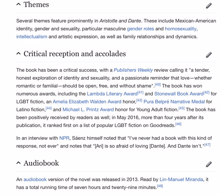Open Lin-Manuel Miranda link
The width and height of the screenshot is (221, 196).
pos(181,179)
